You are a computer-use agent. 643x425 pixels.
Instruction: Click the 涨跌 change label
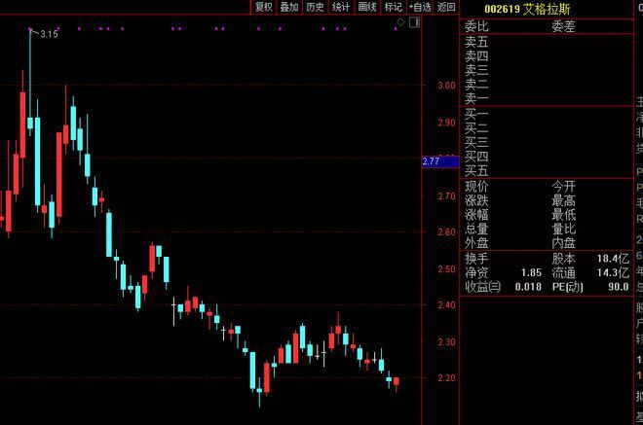(x=476, y=200)
